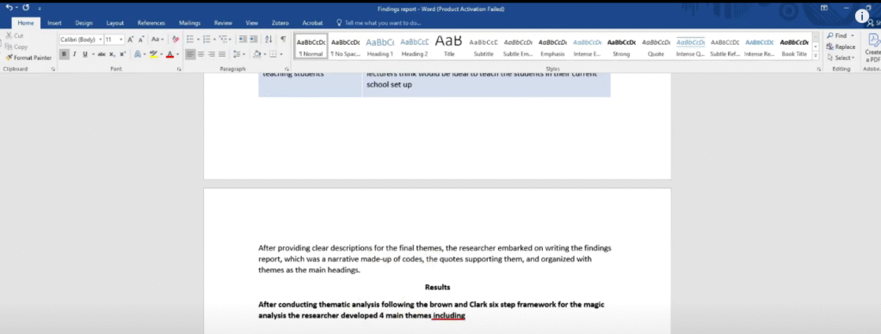This screenshot has width=881, height=334.
Task: Expand the Styles gallery More arrow
Action: pos(816,56)
